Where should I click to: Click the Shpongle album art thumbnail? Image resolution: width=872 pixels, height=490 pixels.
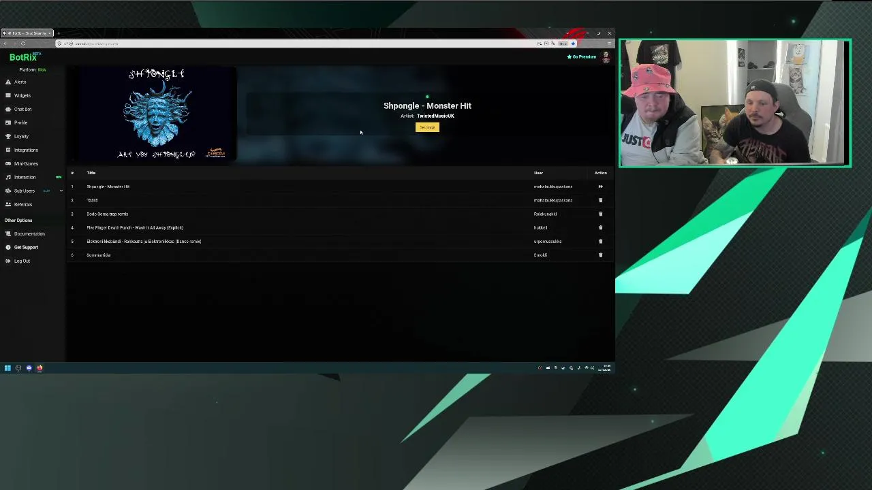click(x=157, y=114)
